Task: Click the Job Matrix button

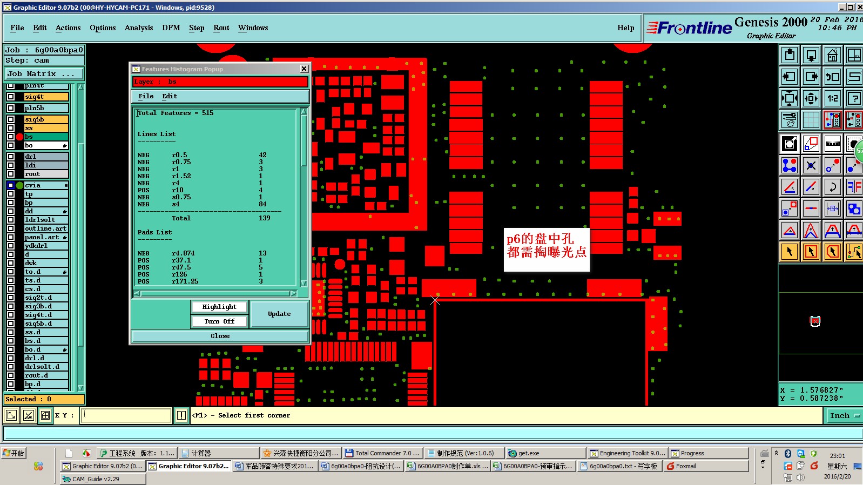Action: coord(44,73)
